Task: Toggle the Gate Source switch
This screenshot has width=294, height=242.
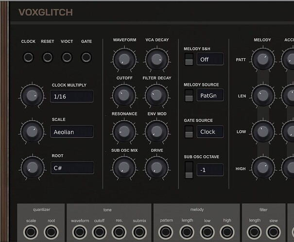Action: (189, 131)
